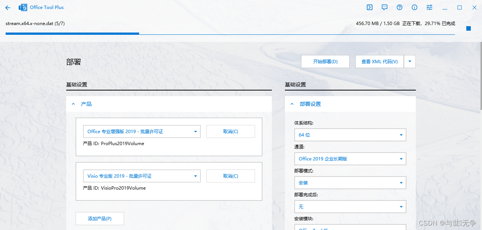Open the 部署模式 dropdown showing 安装
482x230 pixels.
[350, 183]
